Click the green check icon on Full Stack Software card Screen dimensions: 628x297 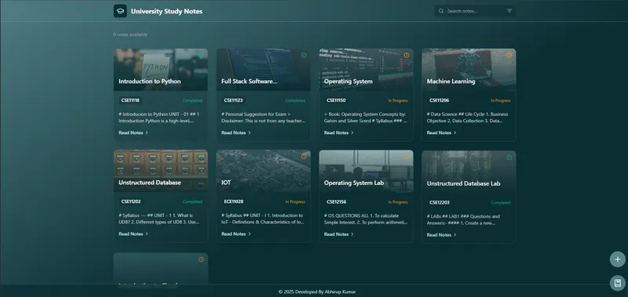pos(304,56)
